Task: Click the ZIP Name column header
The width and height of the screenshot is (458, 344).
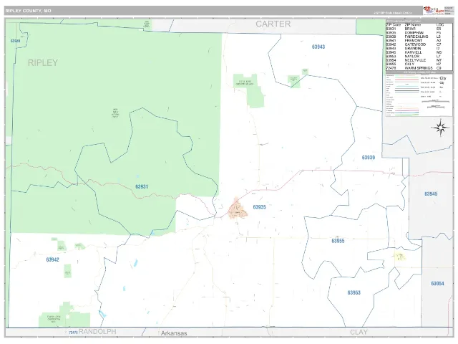Action: click(x=413, y=25)
